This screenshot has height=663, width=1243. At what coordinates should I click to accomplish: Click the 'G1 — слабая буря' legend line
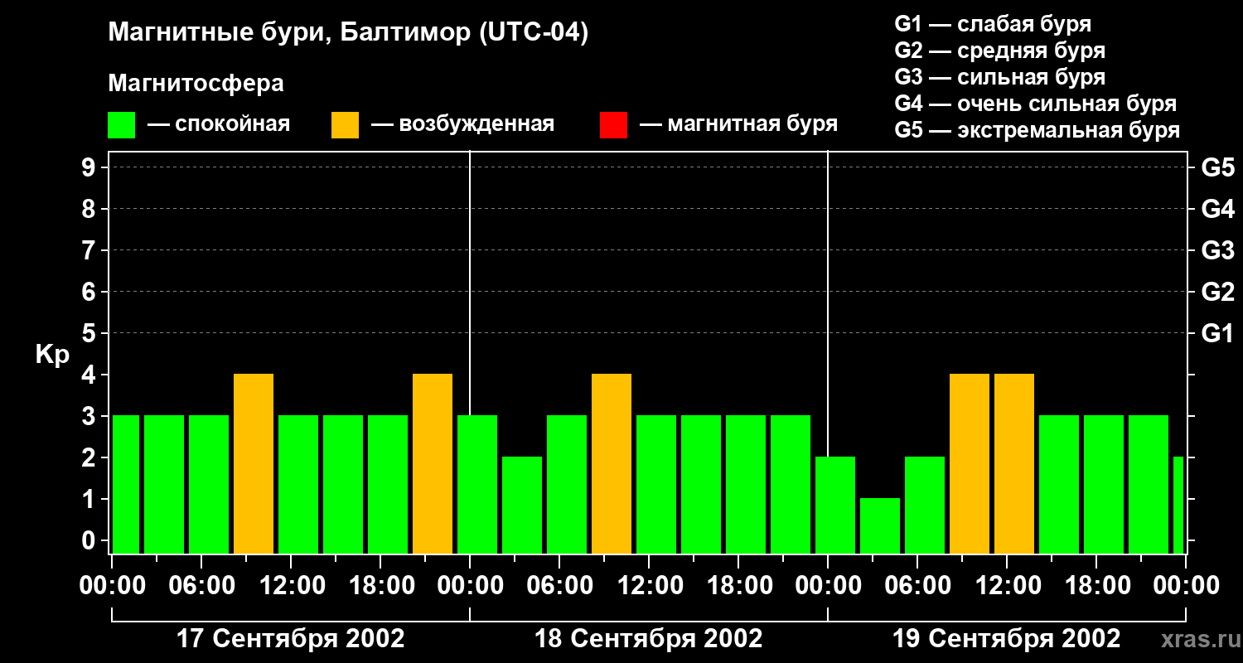993,24
